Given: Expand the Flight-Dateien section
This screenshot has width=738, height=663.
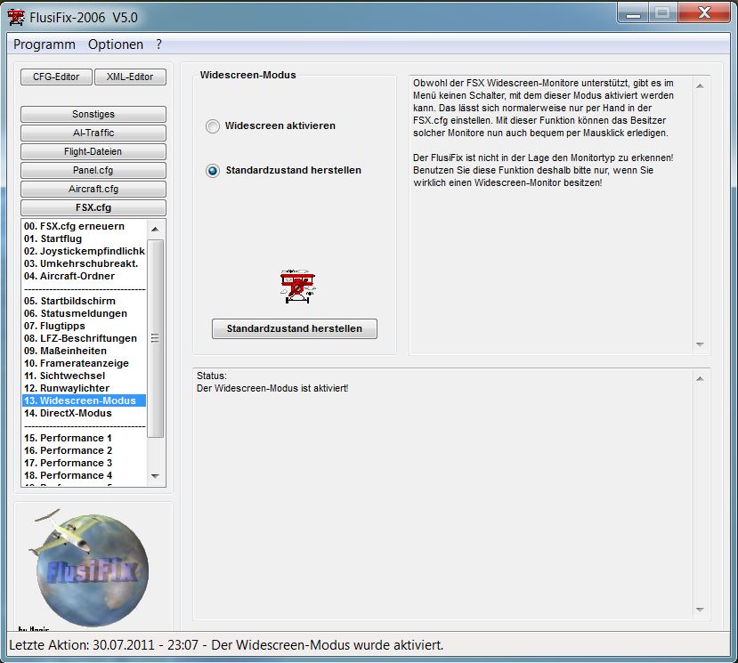Looking at the screenshot, I should [x=93, y=151].
